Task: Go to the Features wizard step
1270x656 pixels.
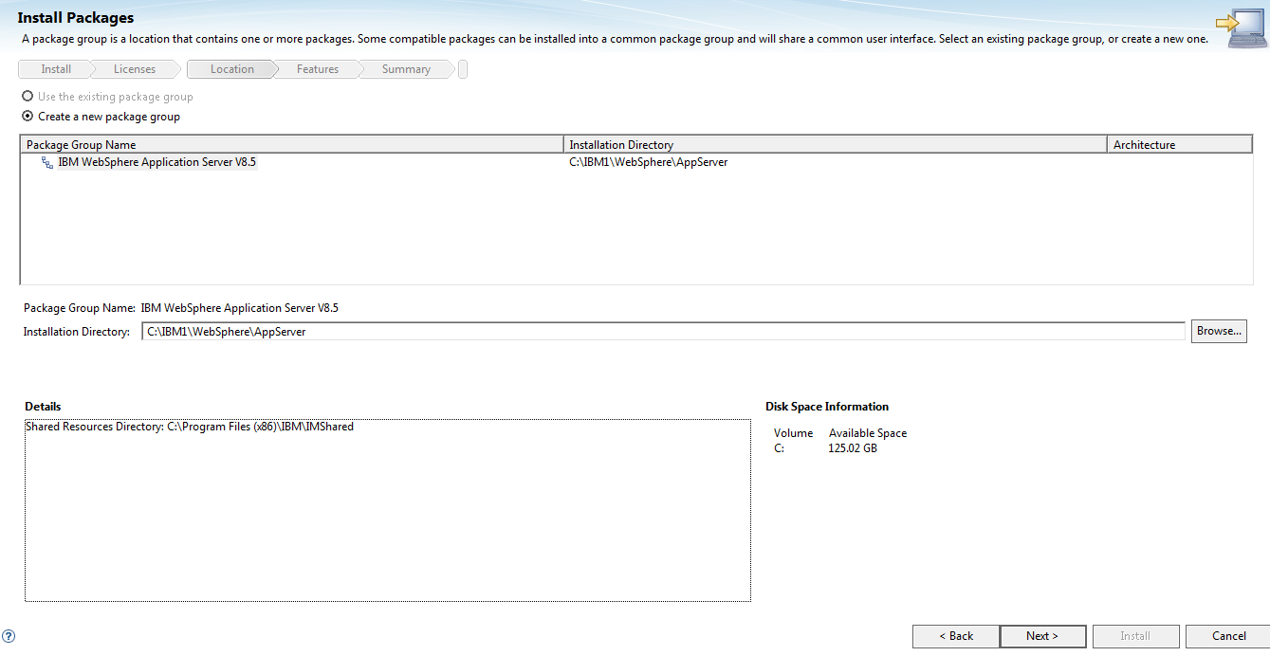Action: coord(318,69)
